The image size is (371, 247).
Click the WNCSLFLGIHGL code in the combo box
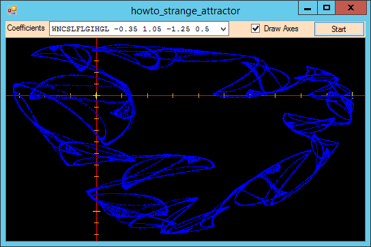pos(80,29)
